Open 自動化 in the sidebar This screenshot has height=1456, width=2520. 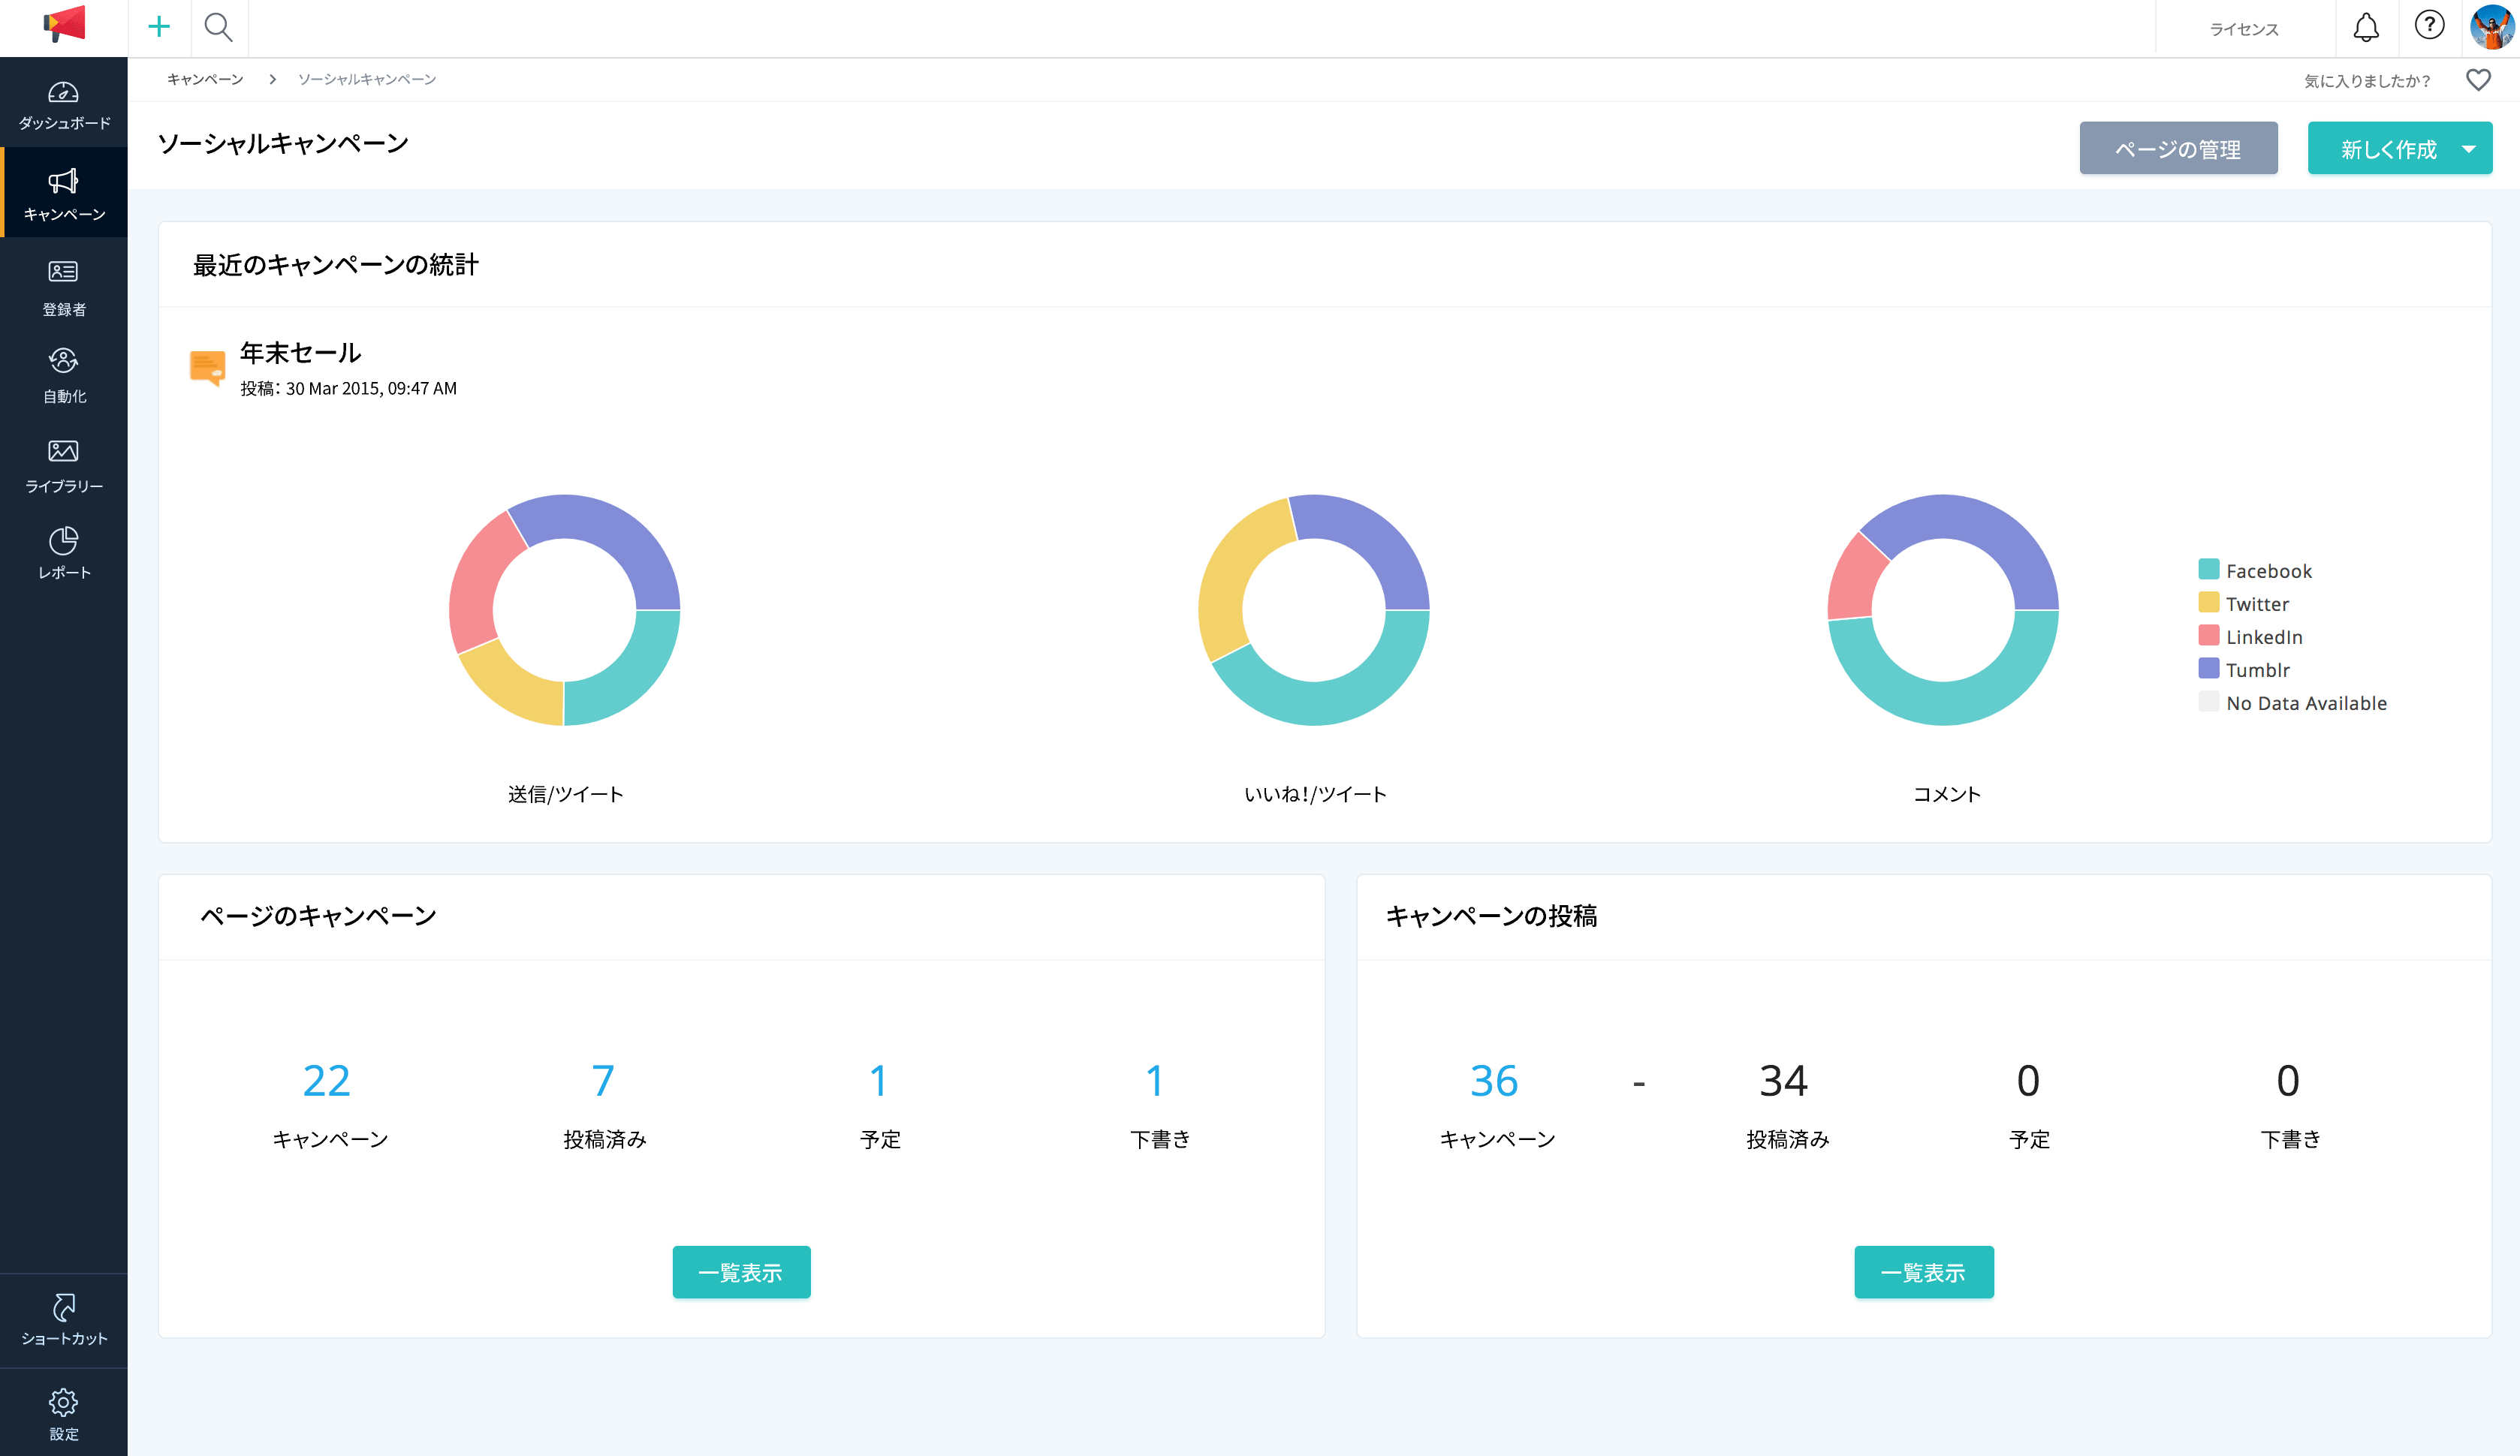[x=64, y=375]
